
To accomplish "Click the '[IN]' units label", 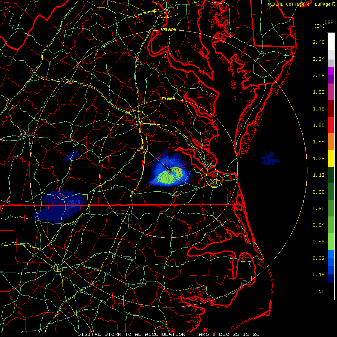I will click(320, 26).
